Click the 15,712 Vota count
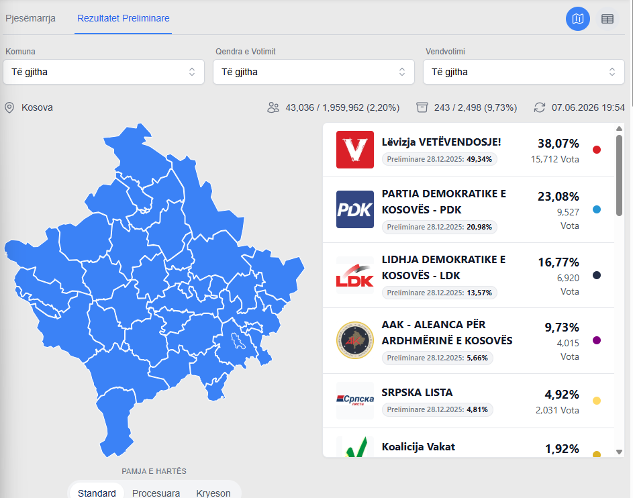Screen dimensions: 633x498 point(554,160)
